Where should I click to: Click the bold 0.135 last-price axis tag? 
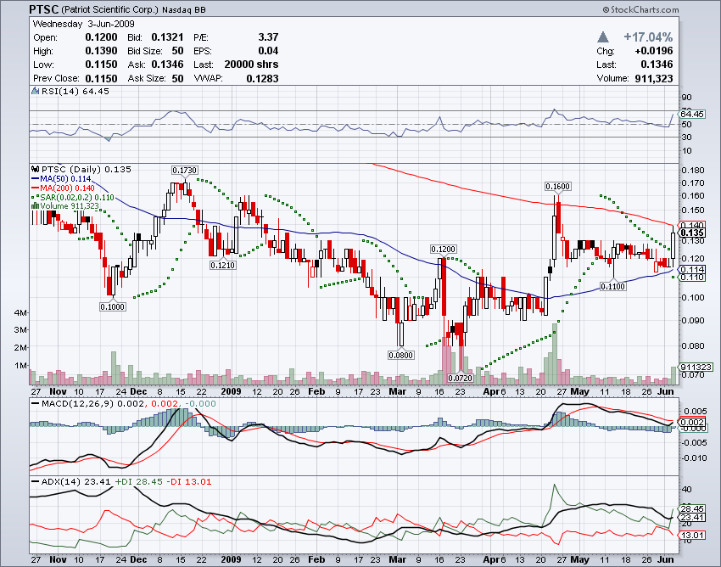[692, 233]
